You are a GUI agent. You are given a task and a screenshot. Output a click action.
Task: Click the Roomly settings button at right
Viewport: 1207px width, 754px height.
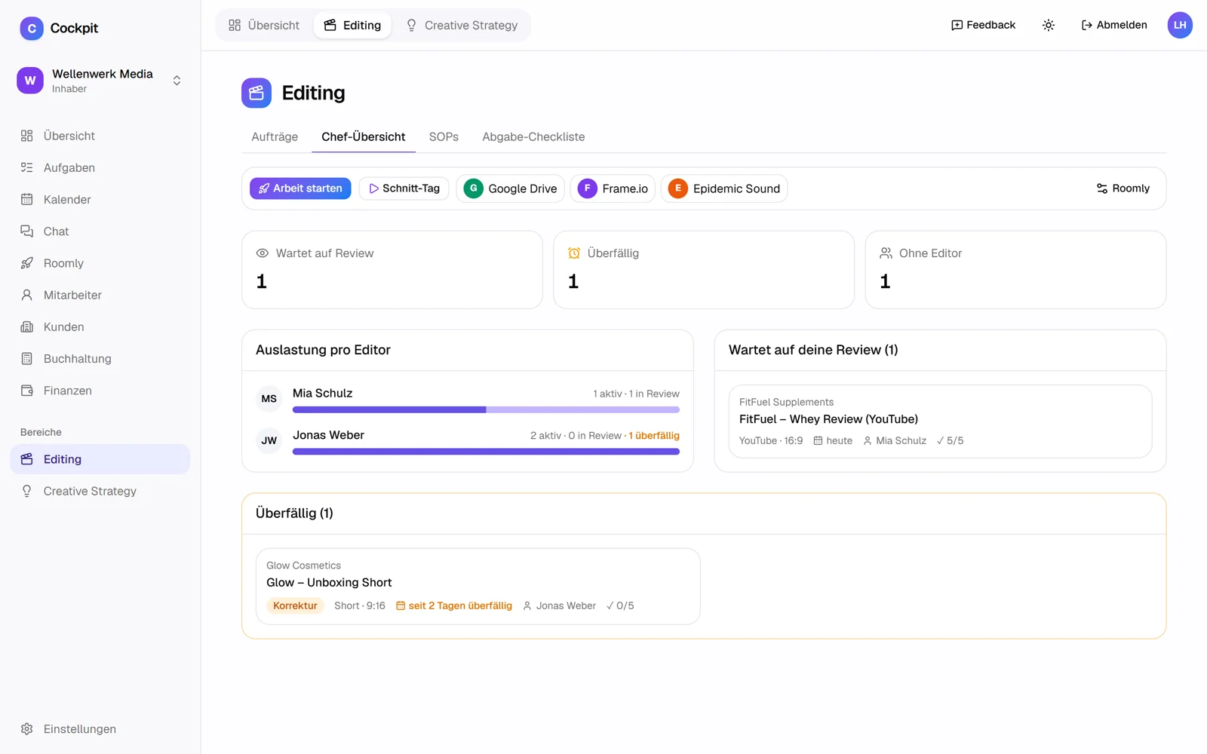coord(1123,188)
